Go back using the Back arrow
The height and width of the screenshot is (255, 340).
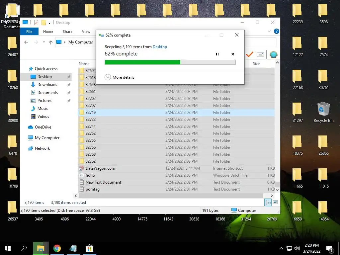(x=26, y=42)
